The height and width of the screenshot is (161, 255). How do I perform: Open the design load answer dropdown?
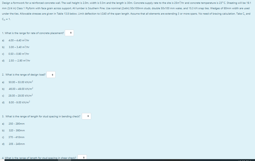(x=51, y=75)
